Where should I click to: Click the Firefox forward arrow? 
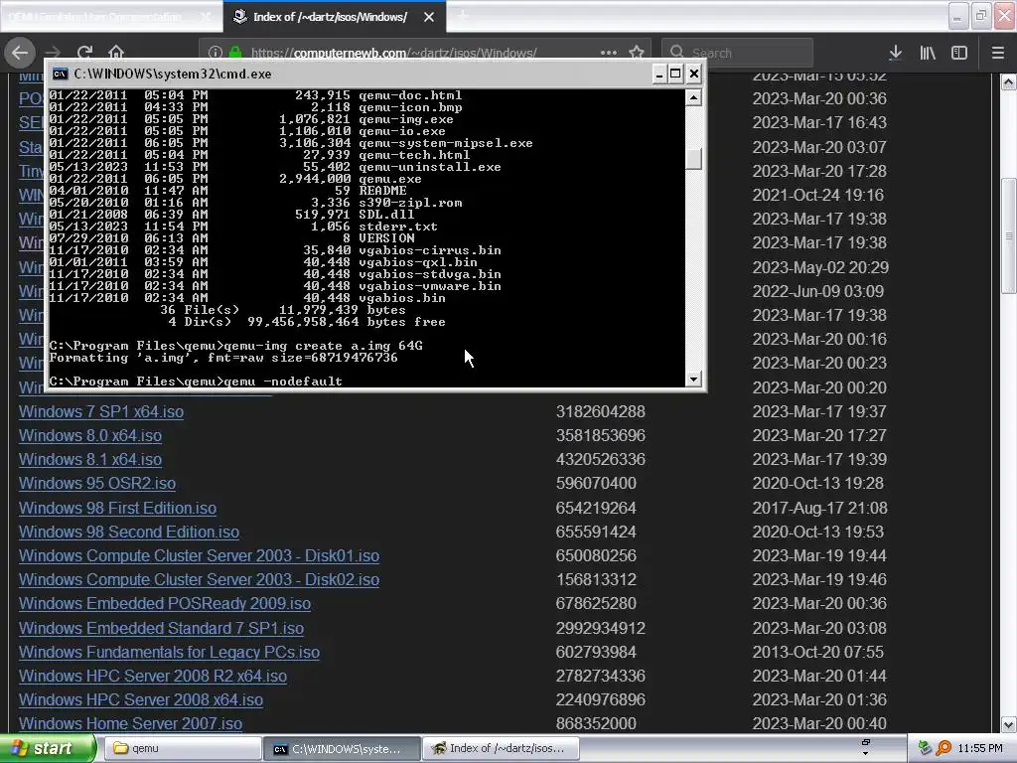click(54, 53)
